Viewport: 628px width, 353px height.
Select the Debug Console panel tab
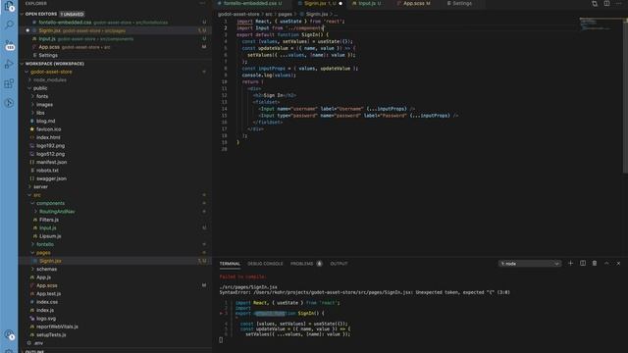tap(265, 264)
